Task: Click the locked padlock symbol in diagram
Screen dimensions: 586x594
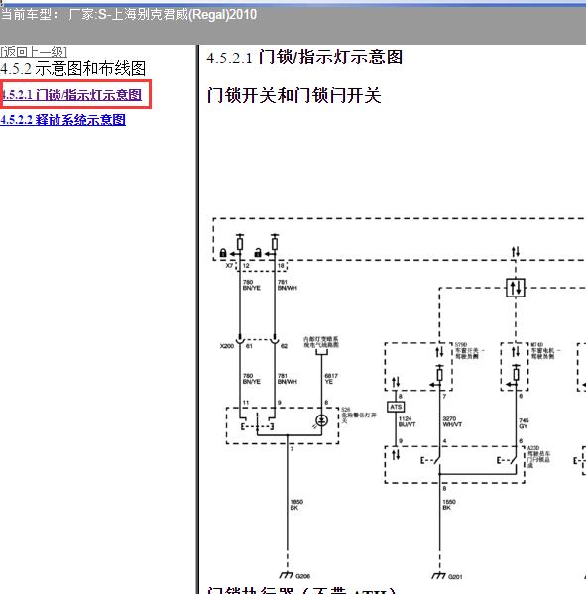Action: coord(223,253)
